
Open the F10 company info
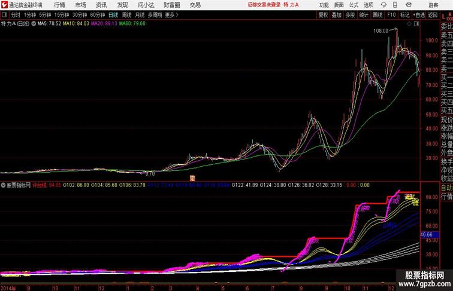tap(391, 15)
